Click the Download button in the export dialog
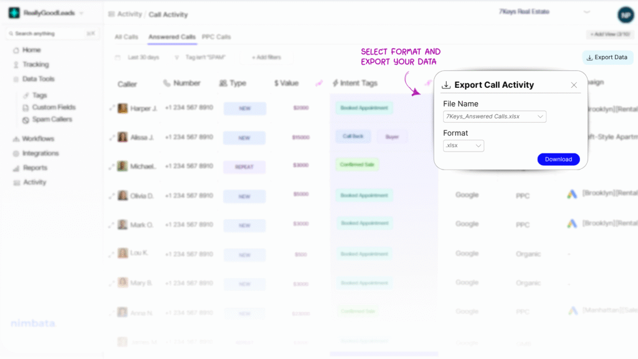The image size is (638, 359). [558, 159]
